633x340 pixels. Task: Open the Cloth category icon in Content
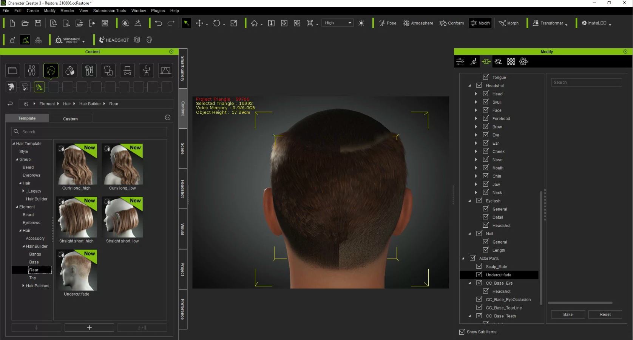click(x=108, y=70)
